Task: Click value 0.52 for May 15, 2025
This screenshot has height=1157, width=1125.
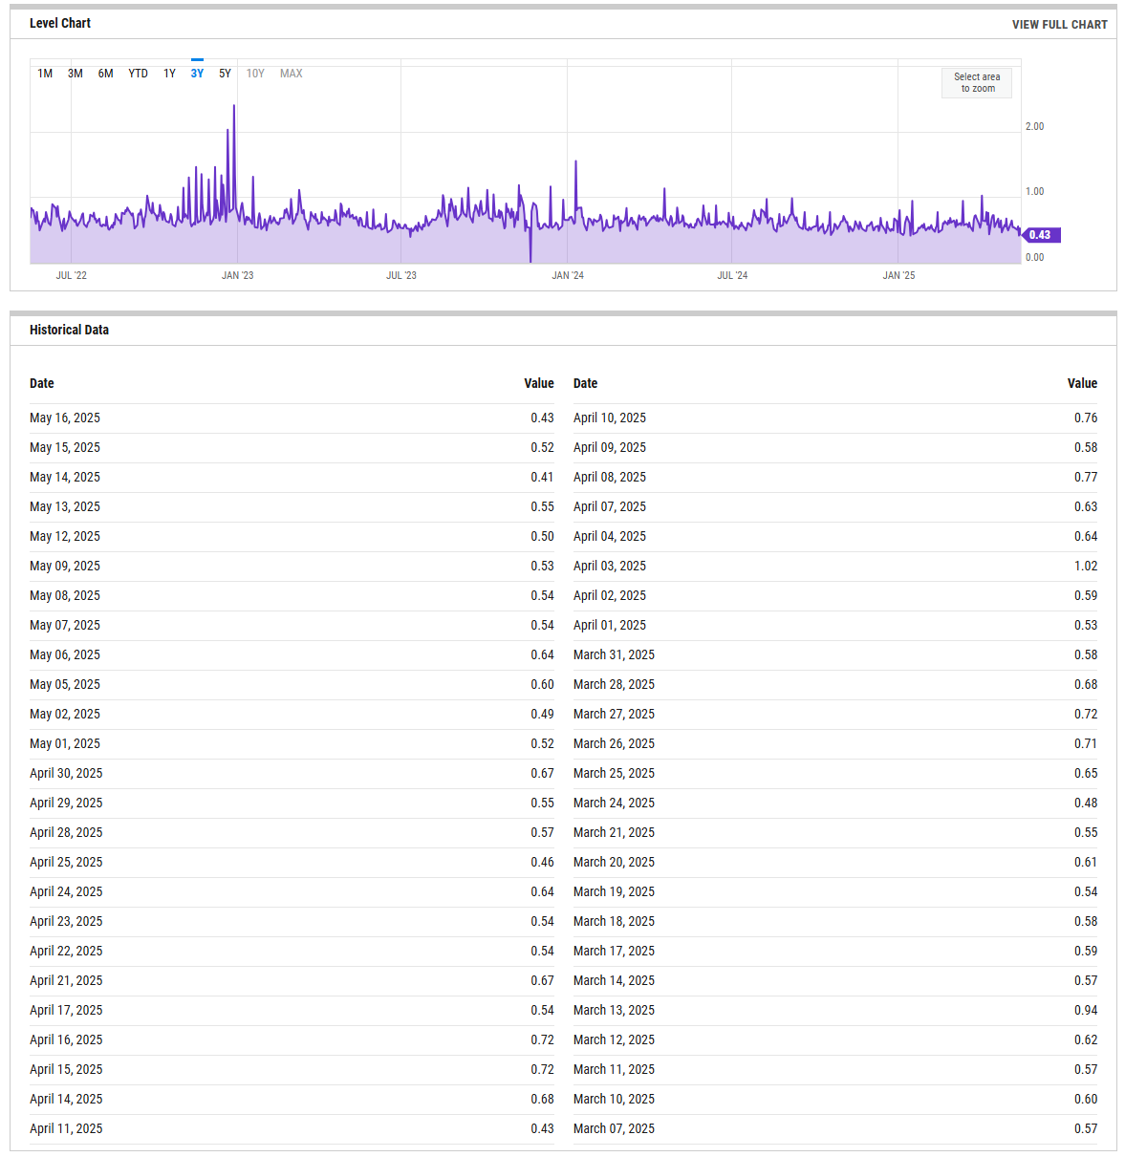Action: [x=542, y=447]
